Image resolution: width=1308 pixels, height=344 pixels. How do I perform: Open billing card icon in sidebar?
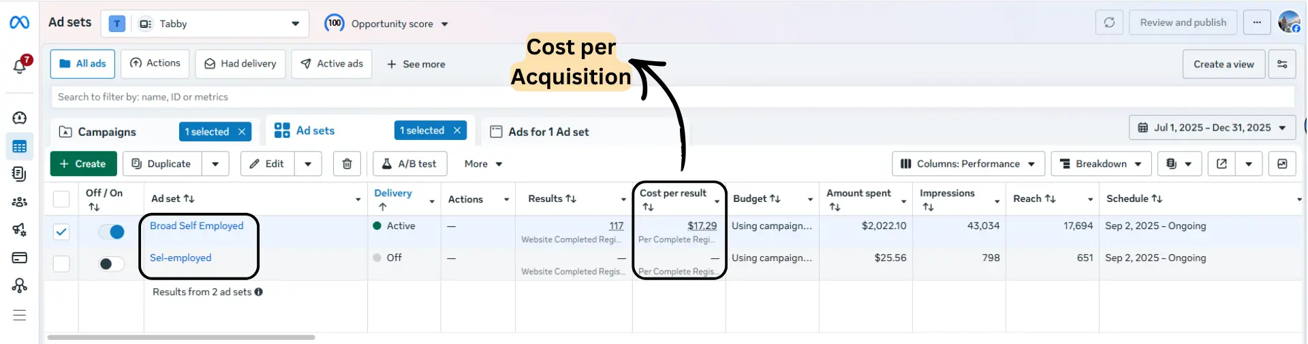point(20,258)
